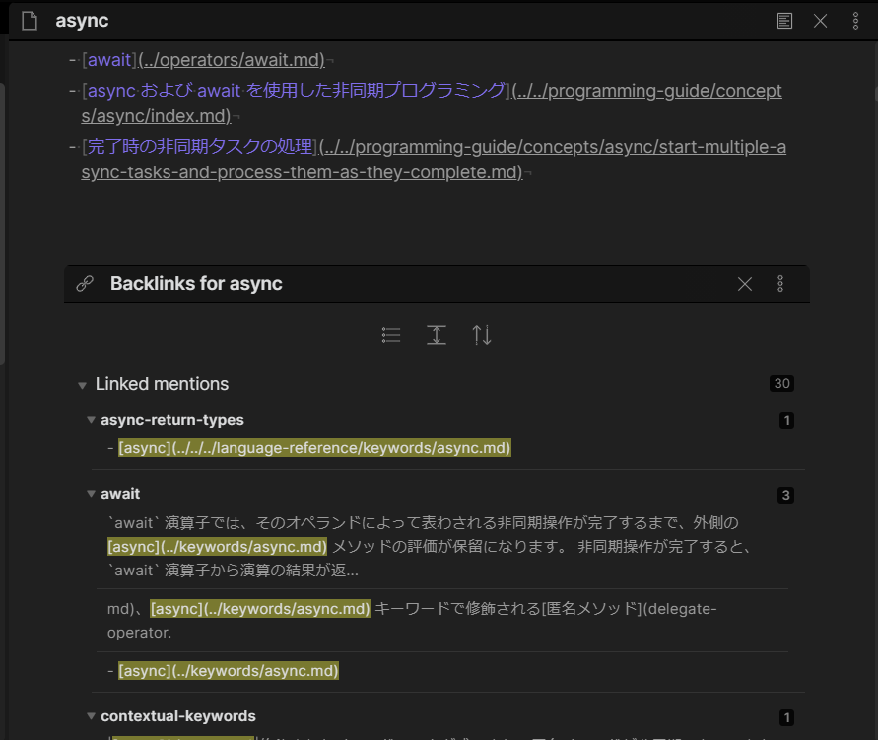878x740 pixels.
Task: Open more options in Backlinks pane
Action: (x=780, y=284)
